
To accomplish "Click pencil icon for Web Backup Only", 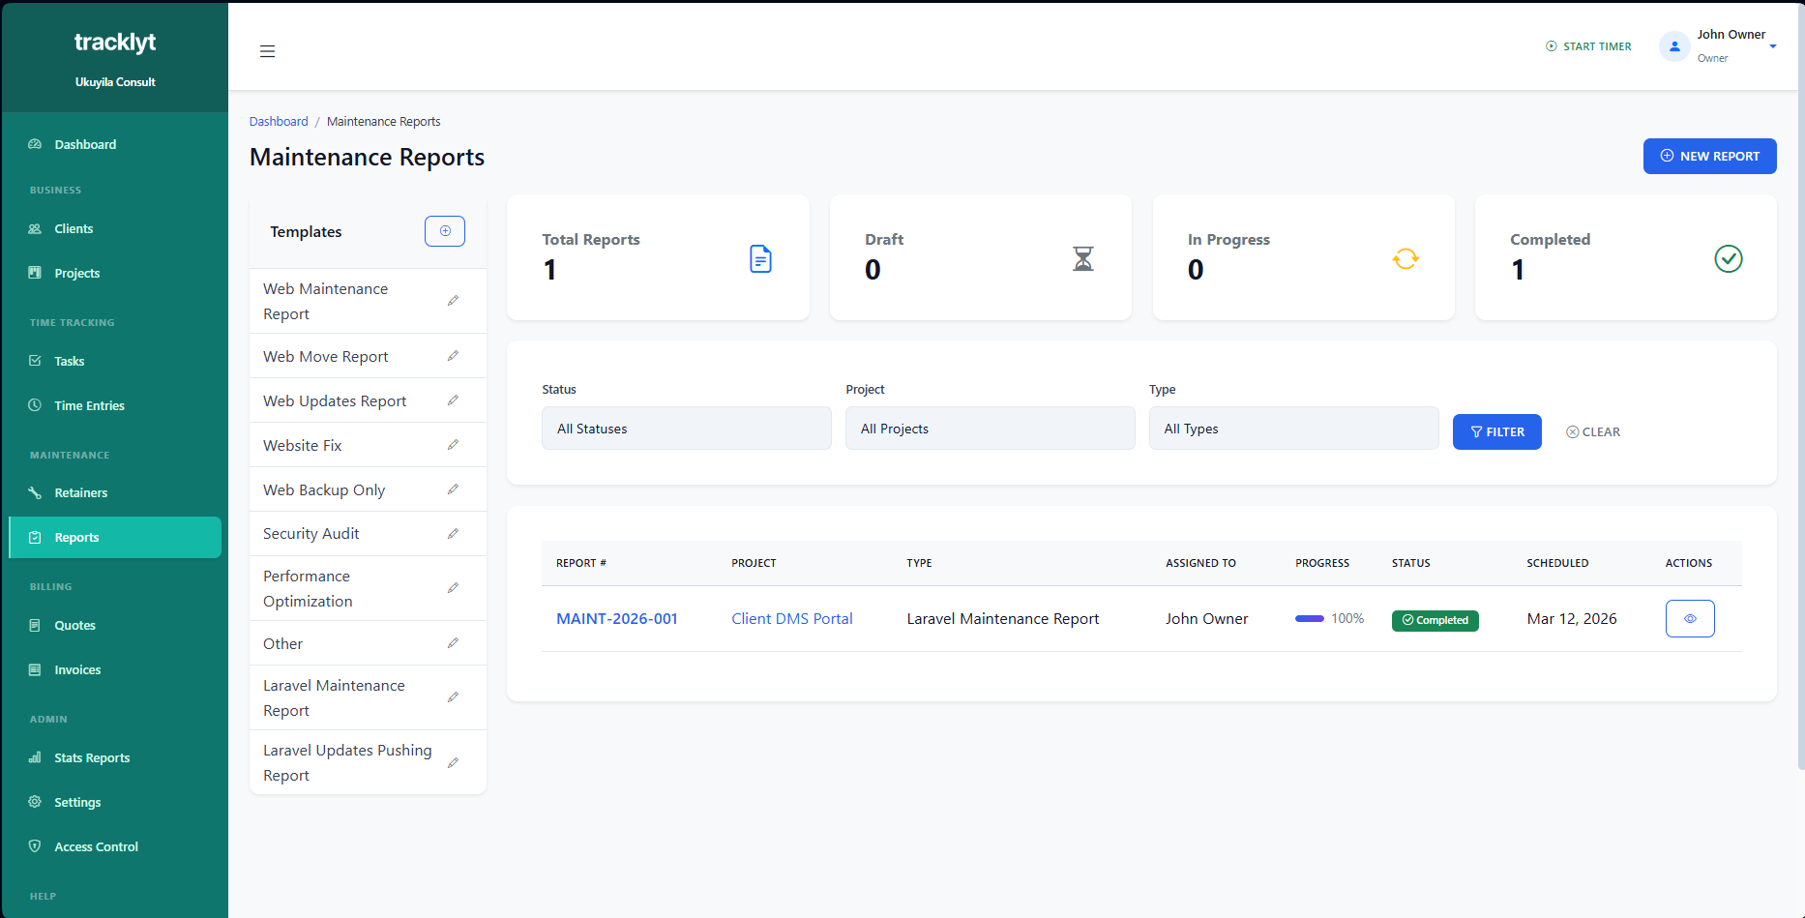I will point(453,489).
